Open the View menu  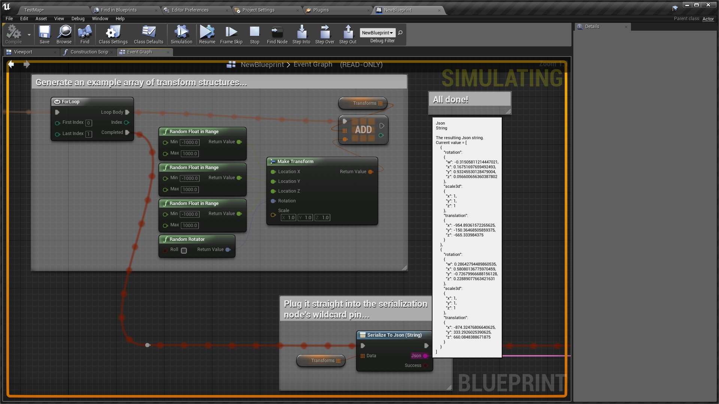click(x=59, y=19)
